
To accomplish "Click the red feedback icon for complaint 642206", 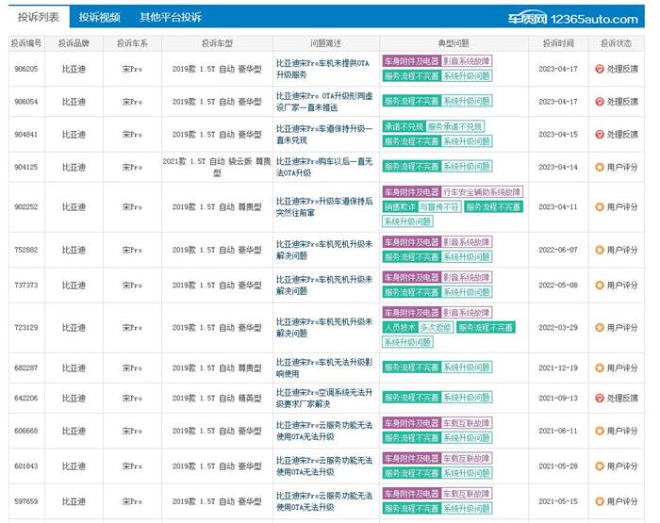I will [599, 399].
